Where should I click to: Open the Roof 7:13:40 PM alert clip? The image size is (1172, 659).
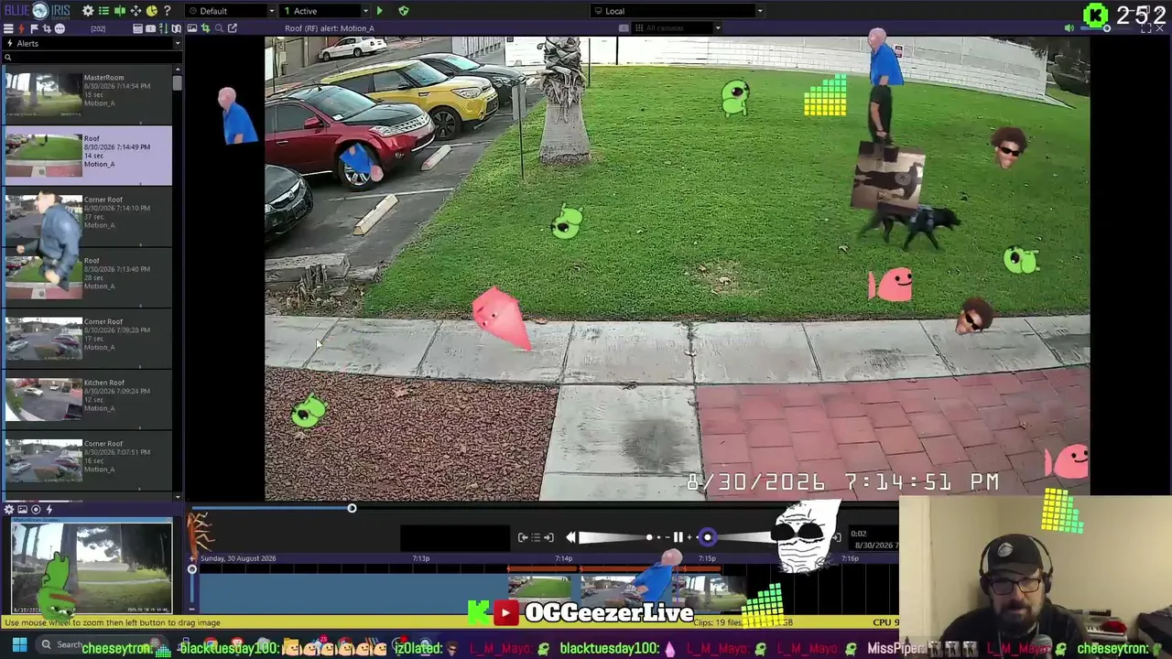click(88, 278)
